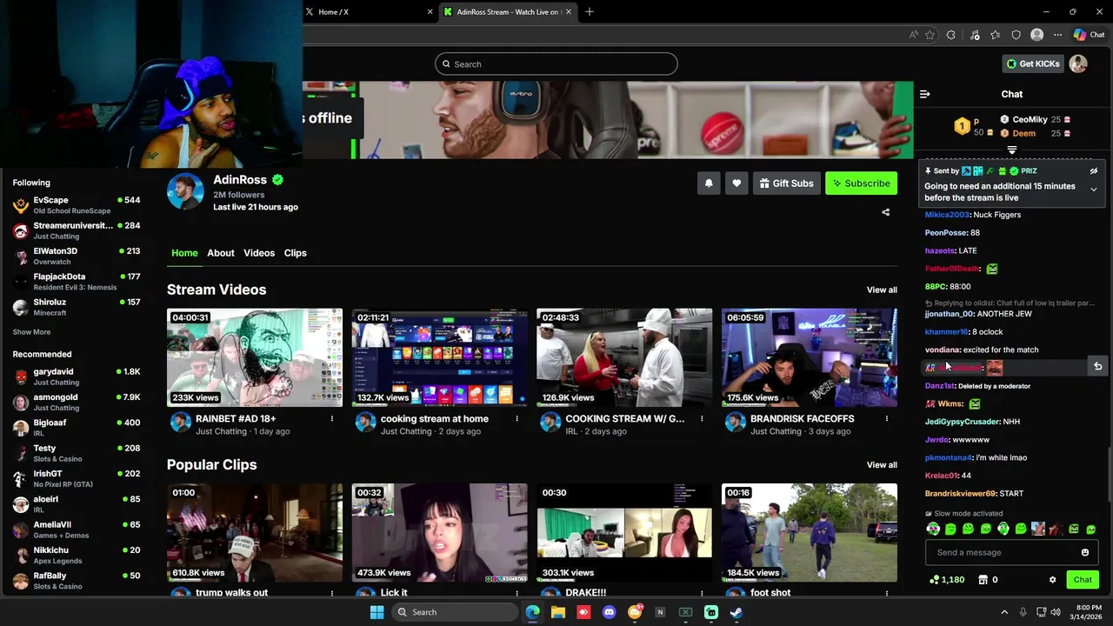The width and height of the screenshot is (1113, 626).
Task: Open options for cooking stream at home
Action: 517,419
